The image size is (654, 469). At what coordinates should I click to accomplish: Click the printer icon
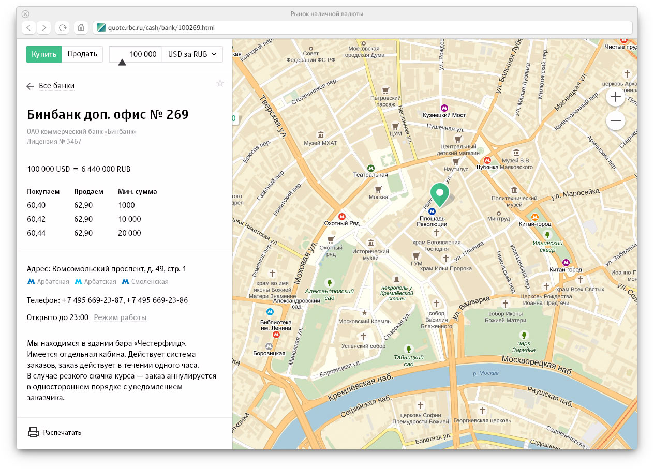[33, 432]
